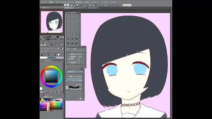The width and height of the screenshot is (212, 119).
Task: Select the Balloon tool in tool palette
Action: point(59,55)
